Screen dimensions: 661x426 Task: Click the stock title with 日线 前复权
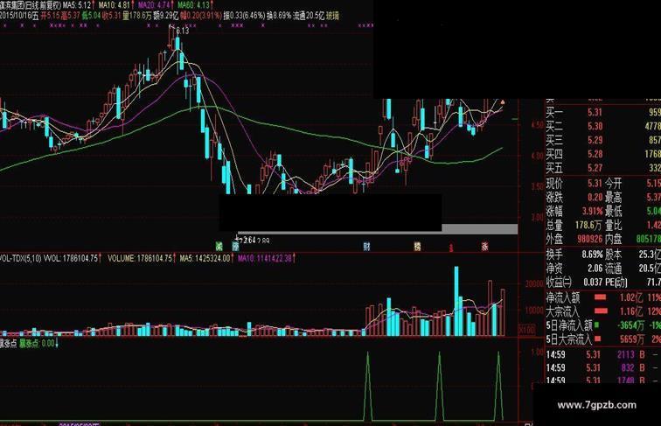[31, 5]
